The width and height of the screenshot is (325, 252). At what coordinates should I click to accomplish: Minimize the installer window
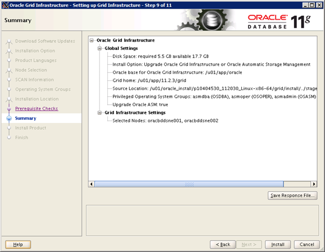click(x=305, y=5)
